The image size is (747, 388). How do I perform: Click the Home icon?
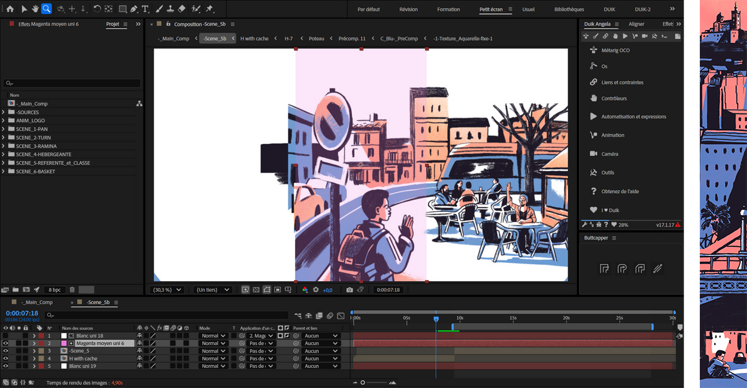tap(9, 9)
